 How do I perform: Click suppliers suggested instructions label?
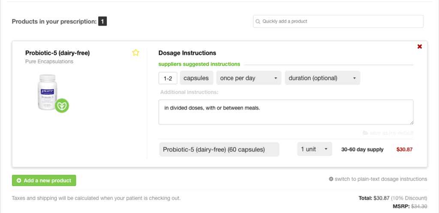coord(199,64)
